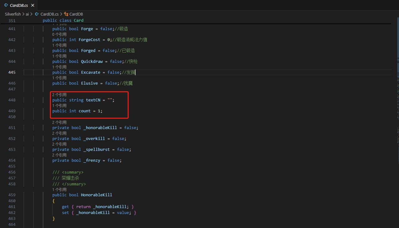The width and height of the screenshot is (399, 228).
Task: Show references link above the Forged field
Action: click(x=59, y=45)
